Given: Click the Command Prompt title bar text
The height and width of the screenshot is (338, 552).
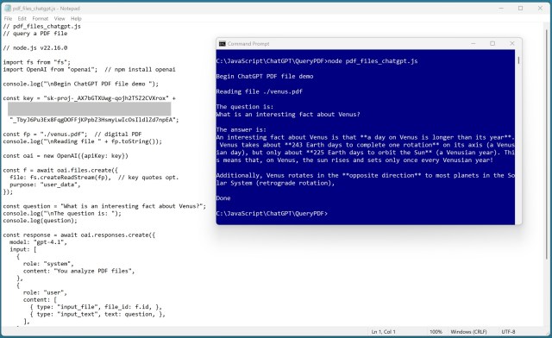Looking at the screenshot, I should coord(248,44).
